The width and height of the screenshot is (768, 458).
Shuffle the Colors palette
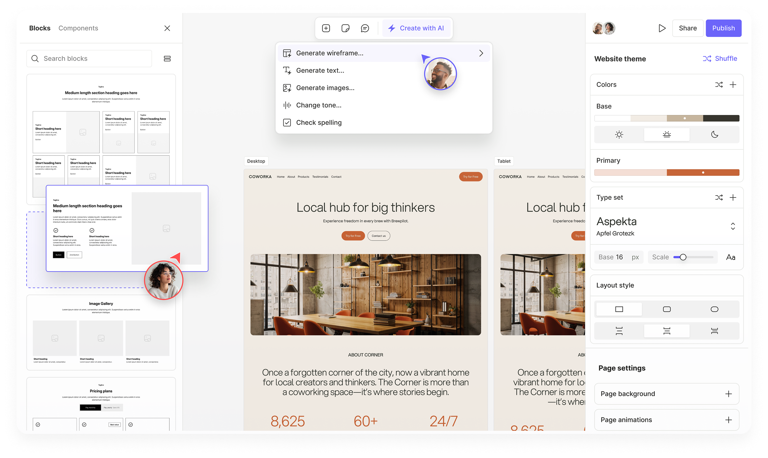(x=719, y=85)
